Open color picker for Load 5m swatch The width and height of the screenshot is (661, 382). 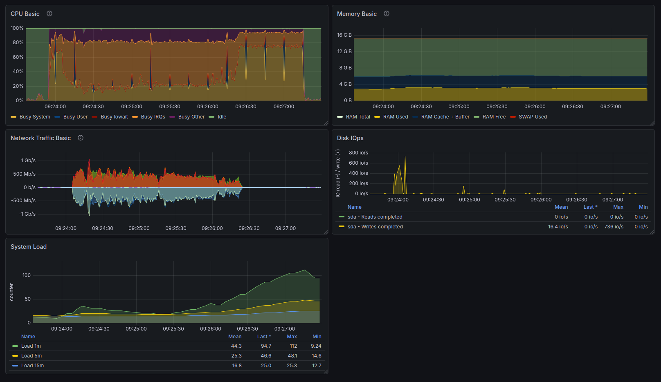point(15,356)
